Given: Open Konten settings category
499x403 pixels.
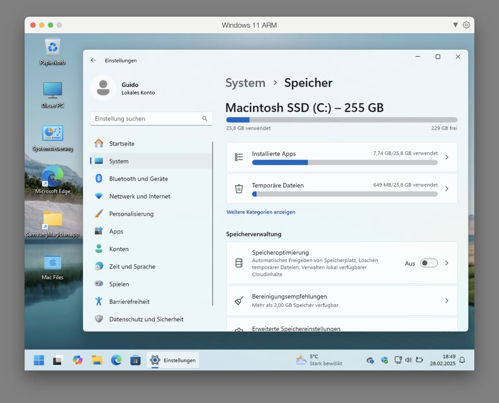Looking at the screenshot, I should pos(151,249).
